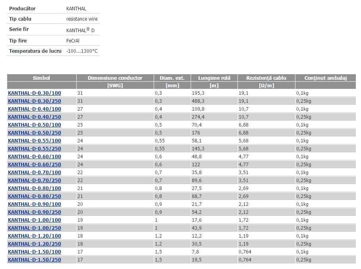Open the KANTHAL-D-0.50/100 product link

(x=35, y=125)
